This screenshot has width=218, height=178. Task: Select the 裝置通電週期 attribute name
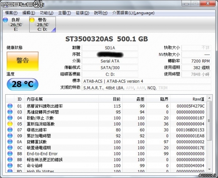pyautogui.click(x=38, y=148)
